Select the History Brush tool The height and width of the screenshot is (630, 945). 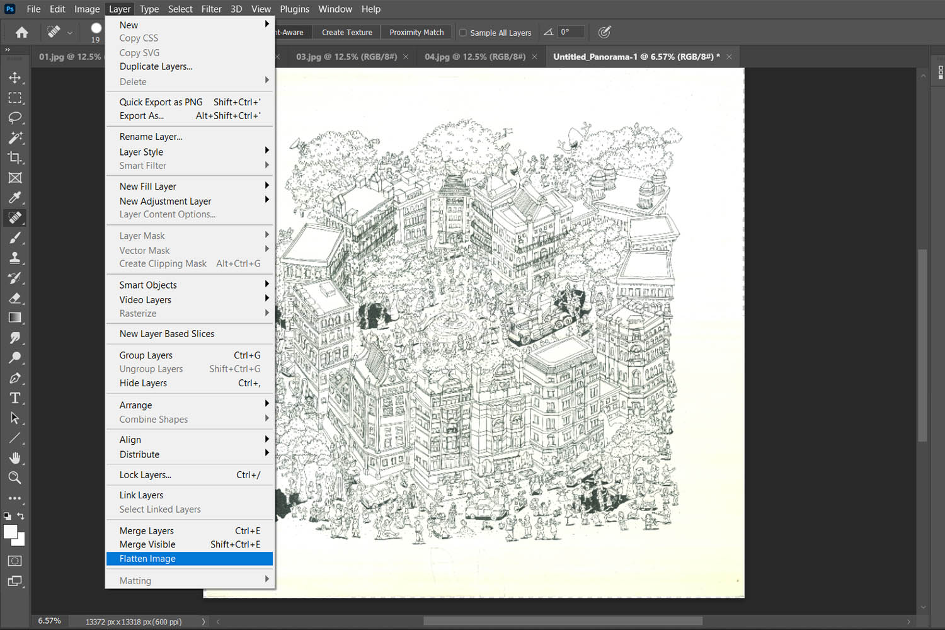point(15,278)
